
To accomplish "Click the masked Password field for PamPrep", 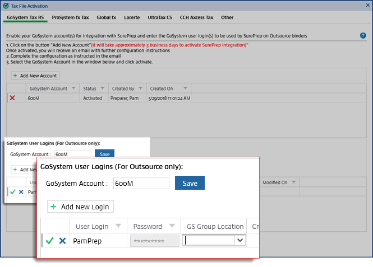I will [x=154, y=241].
